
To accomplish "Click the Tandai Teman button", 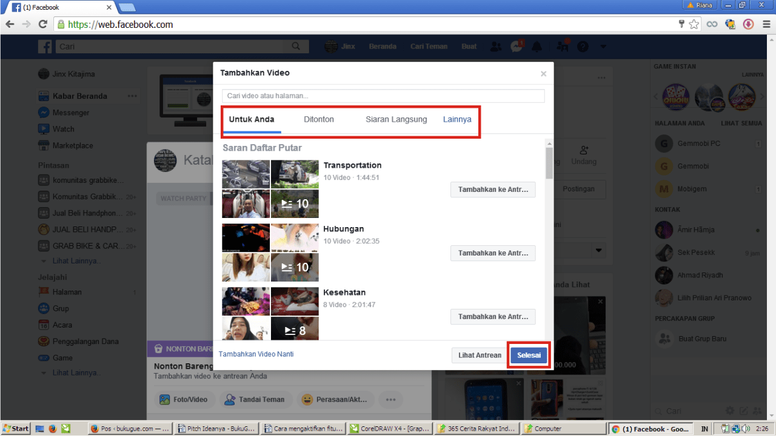I will (x=255, y=400).
